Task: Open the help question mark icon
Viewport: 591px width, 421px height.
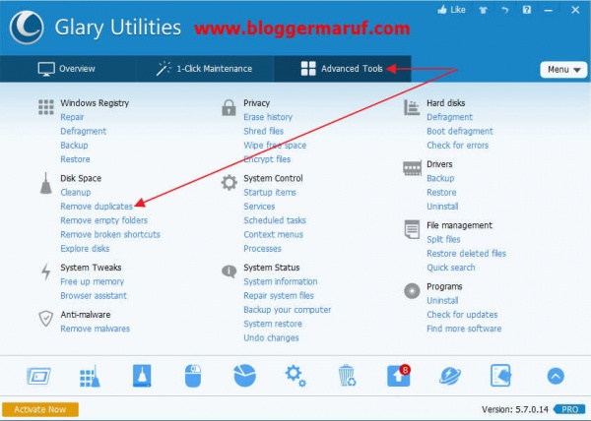Action: (x=527, y=10)
